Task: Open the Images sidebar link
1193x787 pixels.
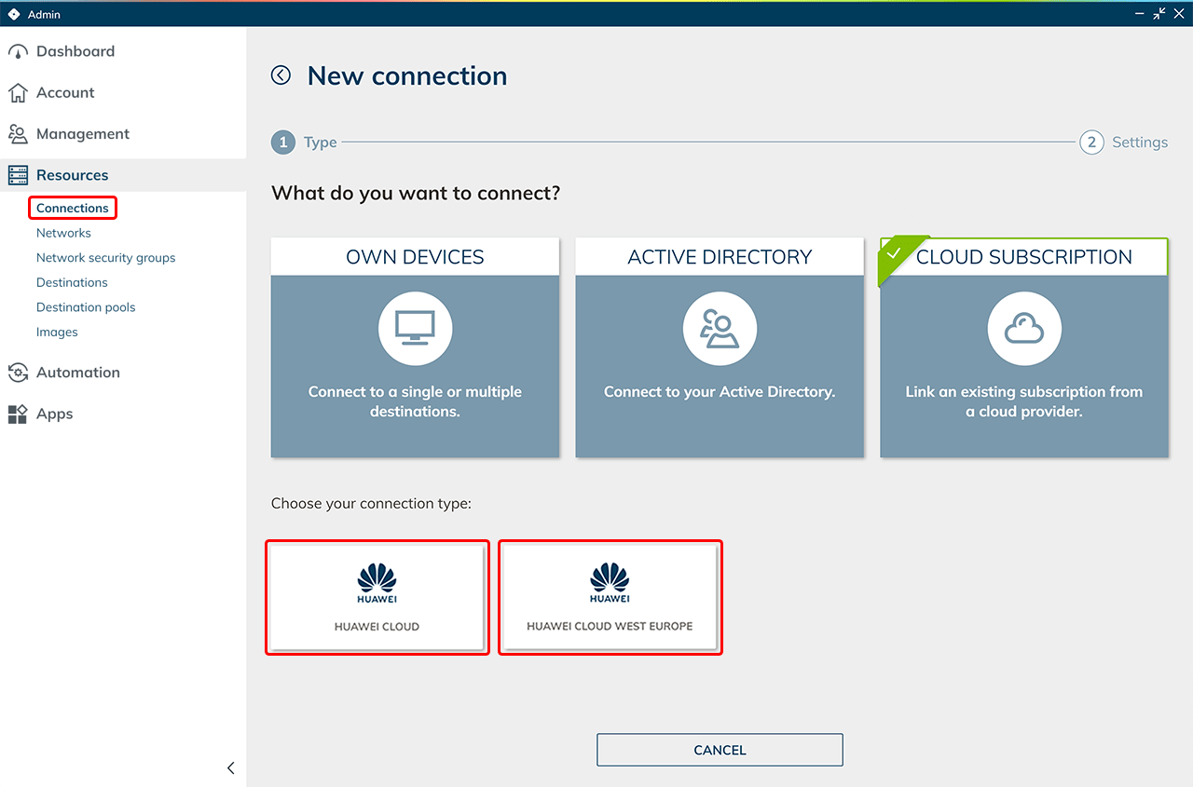Action: coord(57,332)
